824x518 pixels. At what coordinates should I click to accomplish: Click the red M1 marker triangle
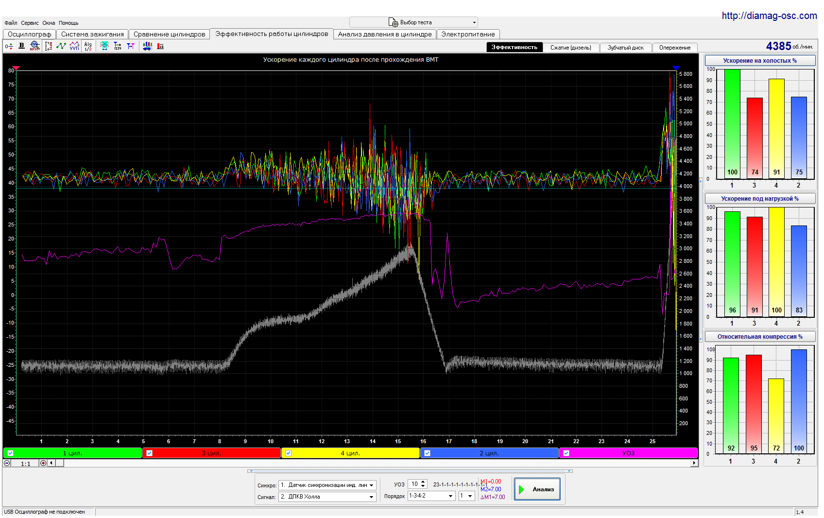[x=16, y=68]
